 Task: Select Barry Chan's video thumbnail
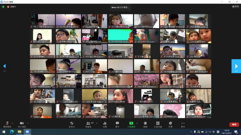point(95,66)
